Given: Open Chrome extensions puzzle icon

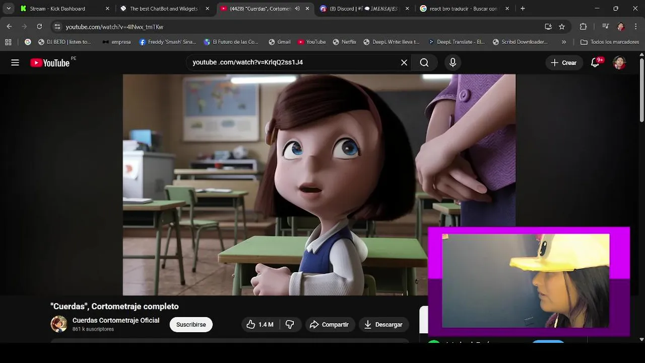Looking at the screenshot, I should coord(583,27).
